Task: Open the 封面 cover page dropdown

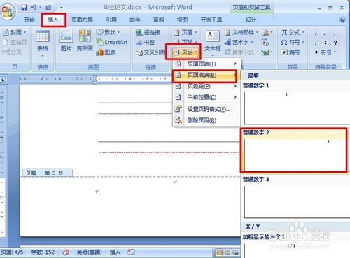Action: [x=15, y=32]
